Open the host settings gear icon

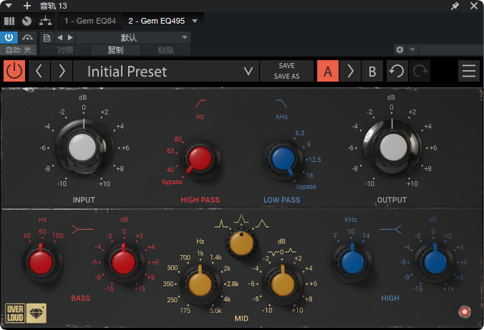coord(400,49)
